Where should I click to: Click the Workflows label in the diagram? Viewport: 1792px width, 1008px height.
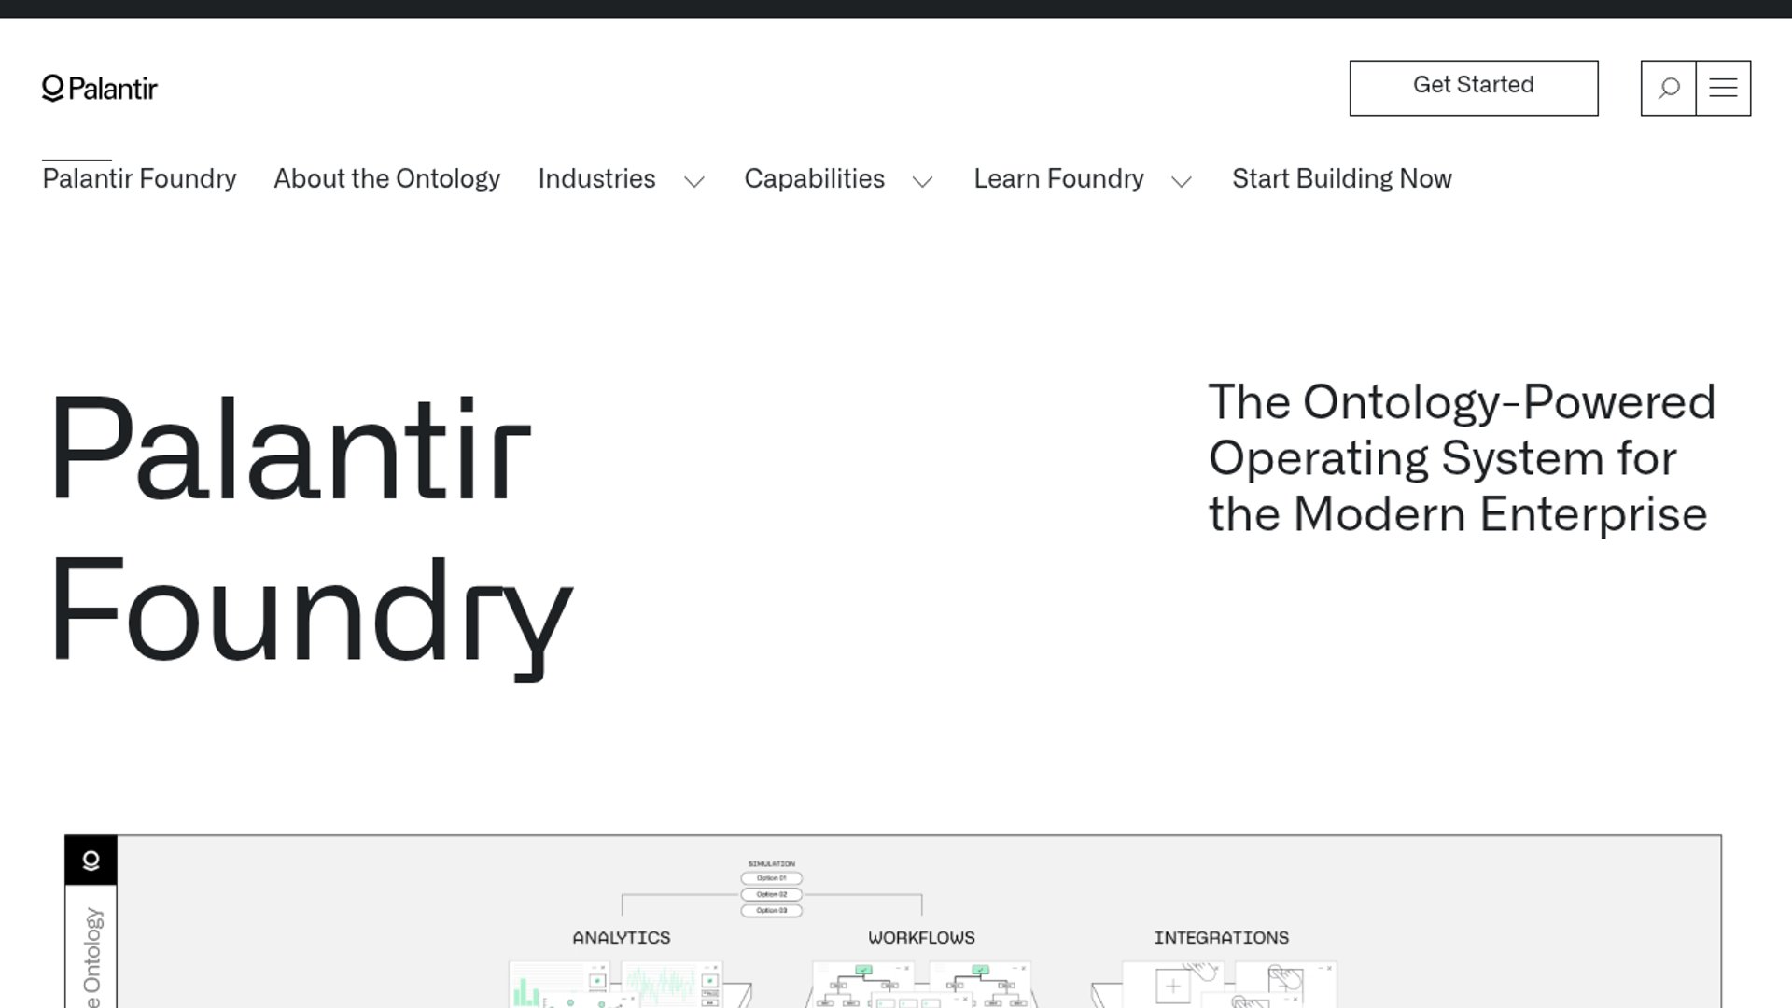[922, 937]
